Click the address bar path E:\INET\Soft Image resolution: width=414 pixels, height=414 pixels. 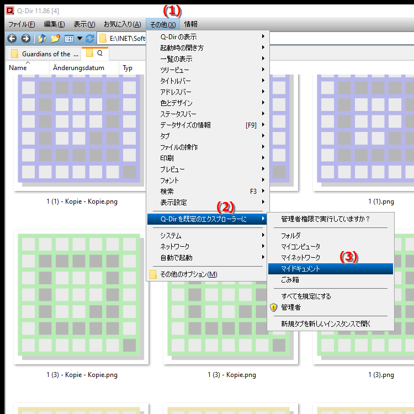(128, 39)
